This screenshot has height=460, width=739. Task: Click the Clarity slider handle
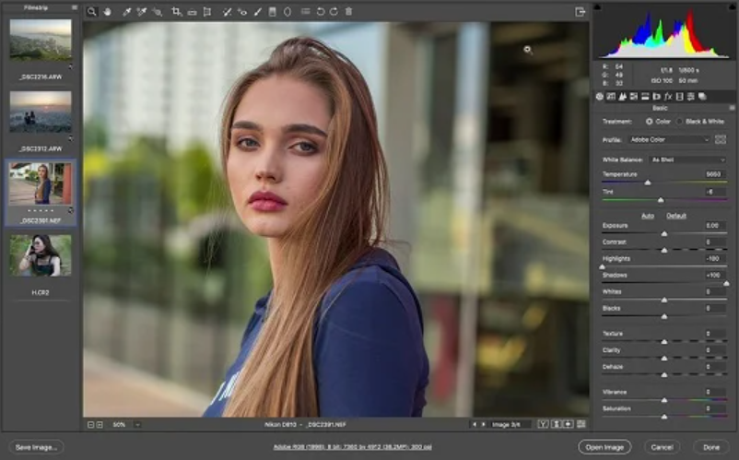pyautogui.click(x=664, y=359)
